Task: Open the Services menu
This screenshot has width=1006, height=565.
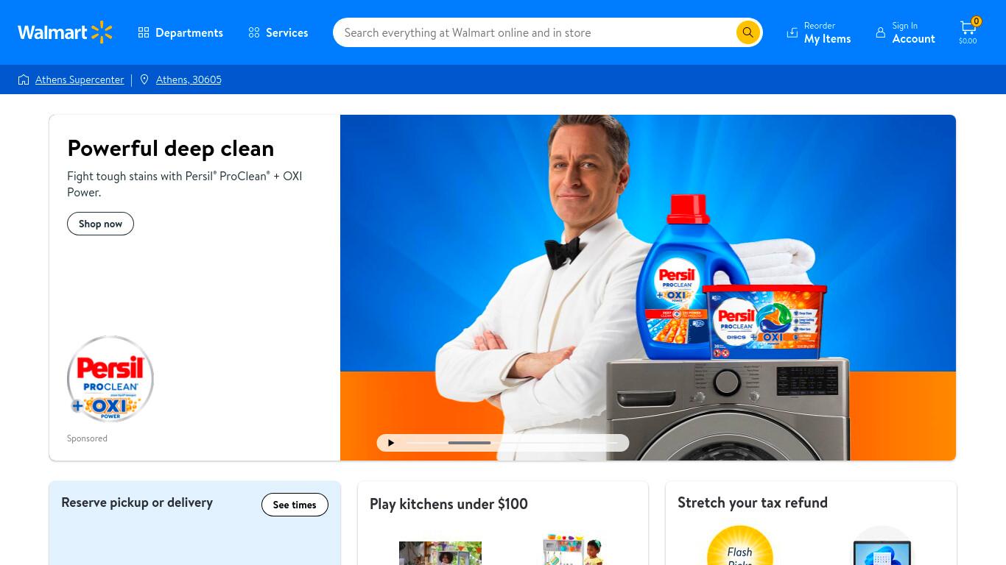Action: (x=278, y=32)
